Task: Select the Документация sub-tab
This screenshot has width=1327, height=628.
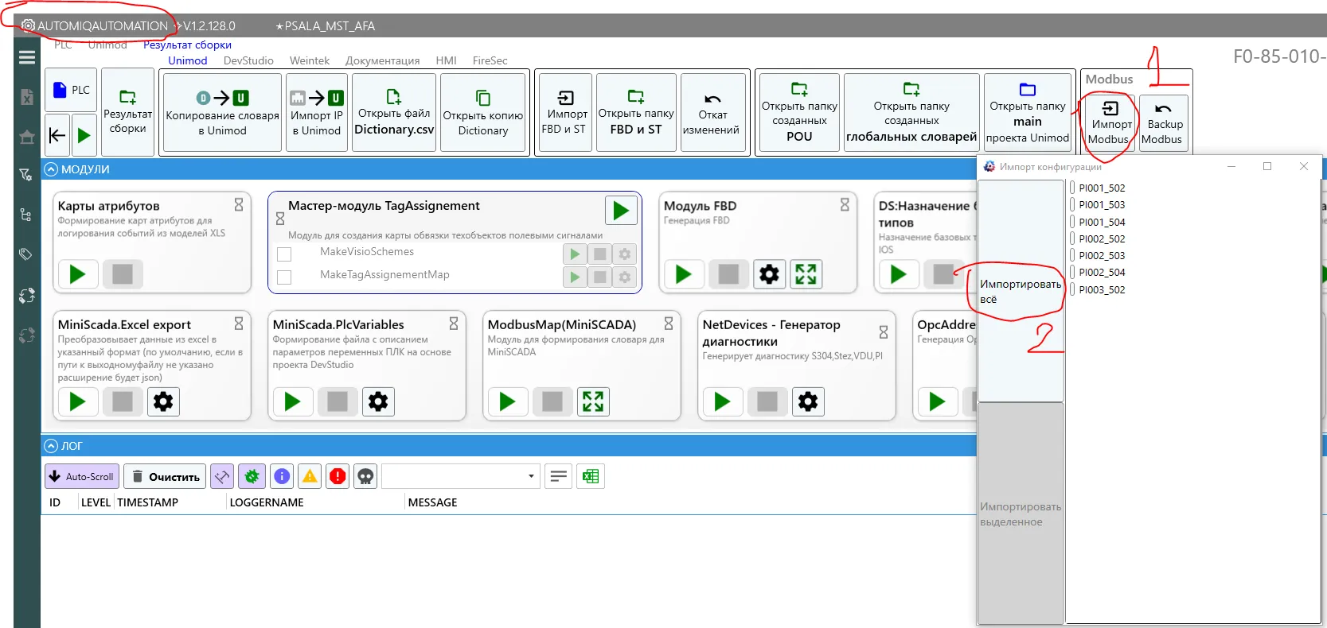Action: (382, 60)
